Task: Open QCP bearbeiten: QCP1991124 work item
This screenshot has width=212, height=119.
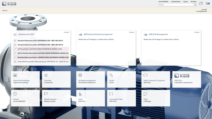Action: pyautogui.click(x=40, y=49)
